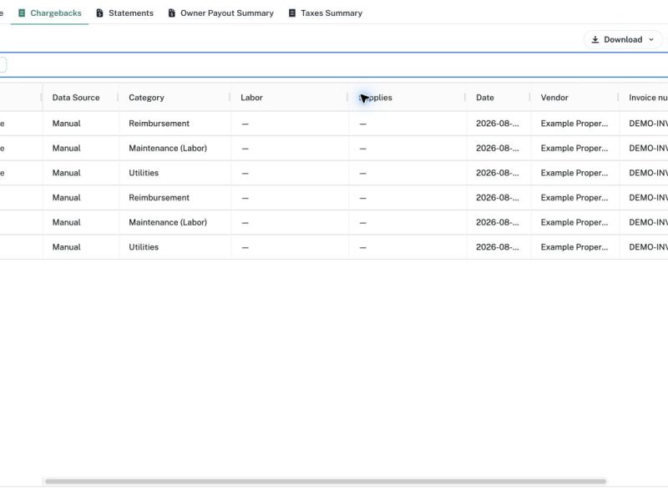Image resolution: width=668 pixels, height=501 pixels.
Task: Sort by Labor column header
Action: tap(251, 98)
